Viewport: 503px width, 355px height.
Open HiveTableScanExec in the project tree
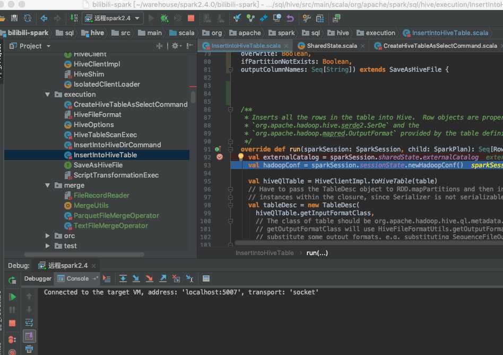(x=105, y=135)
